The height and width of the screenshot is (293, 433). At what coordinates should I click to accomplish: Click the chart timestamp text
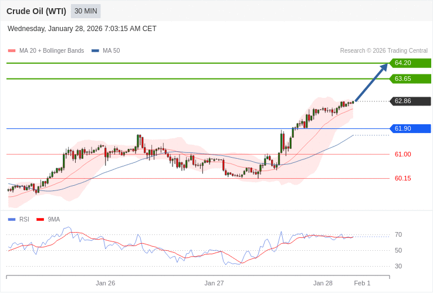[82, 29]
